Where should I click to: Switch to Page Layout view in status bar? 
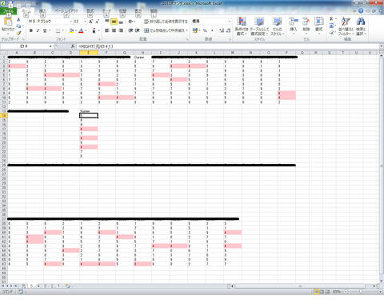[322, 292]
